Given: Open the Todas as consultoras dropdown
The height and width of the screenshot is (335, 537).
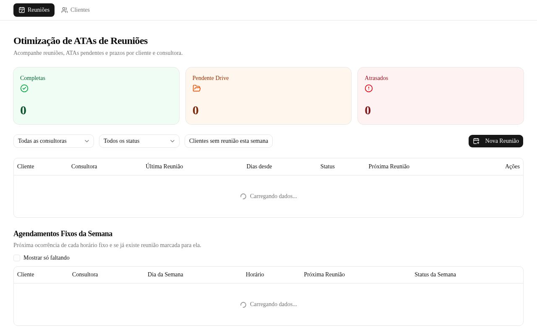Looking at the screenshot, I should [x=54, y=141].
